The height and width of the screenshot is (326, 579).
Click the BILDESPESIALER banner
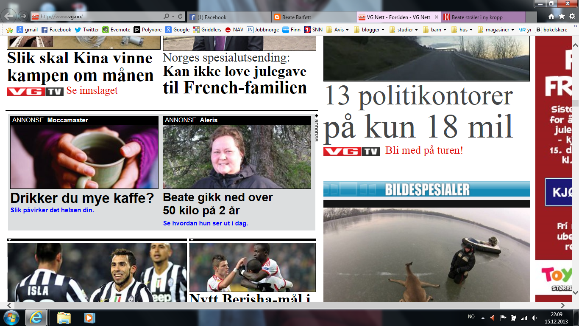pos(426,189)
